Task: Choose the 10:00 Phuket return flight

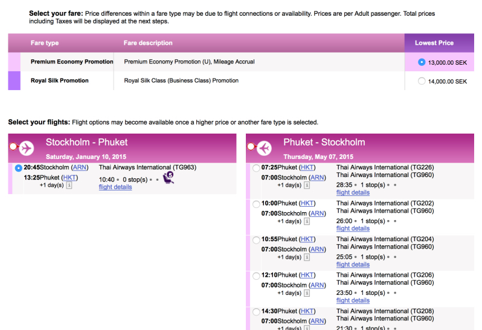Action: pyautogui.click(x=257, y=204)
